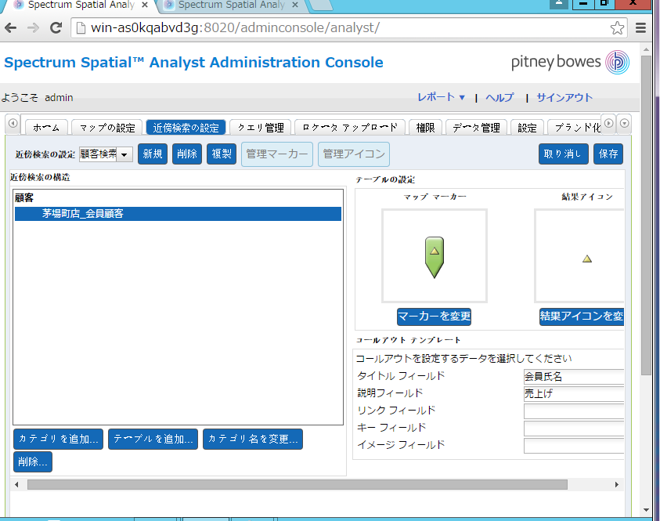The image size is (660, 521).
Task: Switch to the マップの設定 tab
Action: (107, 128)
